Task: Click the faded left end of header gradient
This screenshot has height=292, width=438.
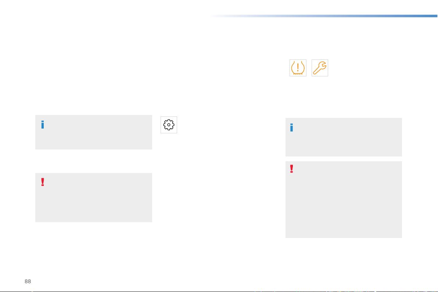Action: 221,16
